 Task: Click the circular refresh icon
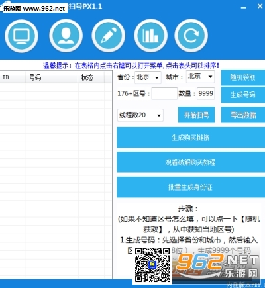[191, 36]
